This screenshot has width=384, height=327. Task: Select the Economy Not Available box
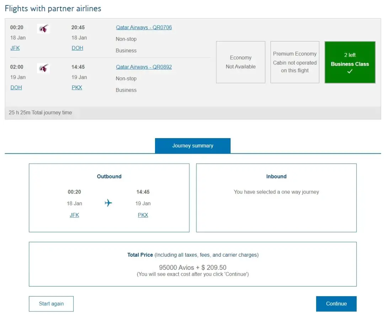point(241,62)
